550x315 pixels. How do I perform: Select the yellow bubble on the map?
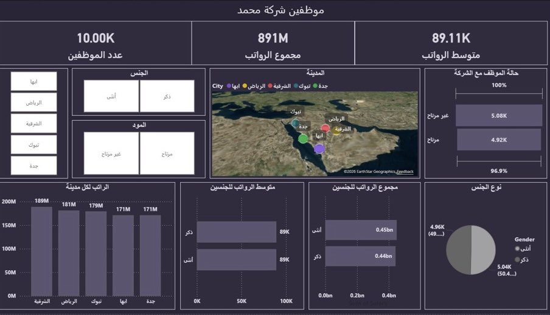[x=336, y=131]
